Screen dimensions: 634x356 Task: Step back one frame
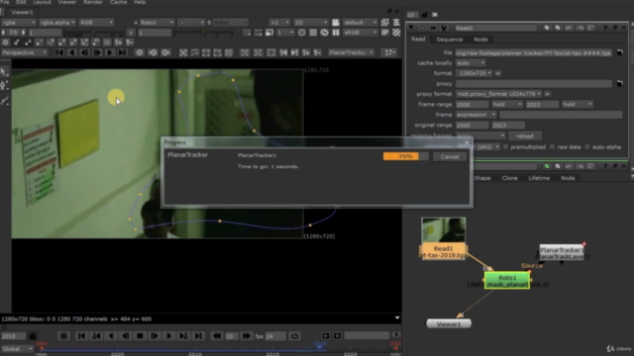point(126,336)
